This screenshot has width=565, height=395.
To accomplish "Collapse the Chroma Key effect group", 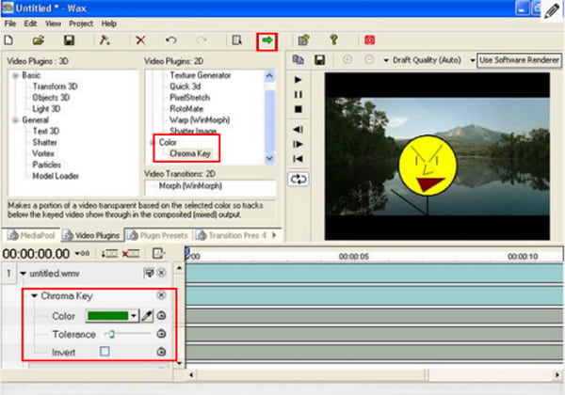I will 35,296.
